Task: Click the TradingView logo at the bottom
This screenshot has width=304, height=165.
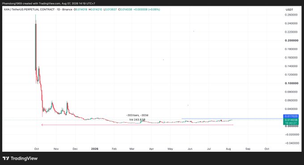Action: (20, 158)
